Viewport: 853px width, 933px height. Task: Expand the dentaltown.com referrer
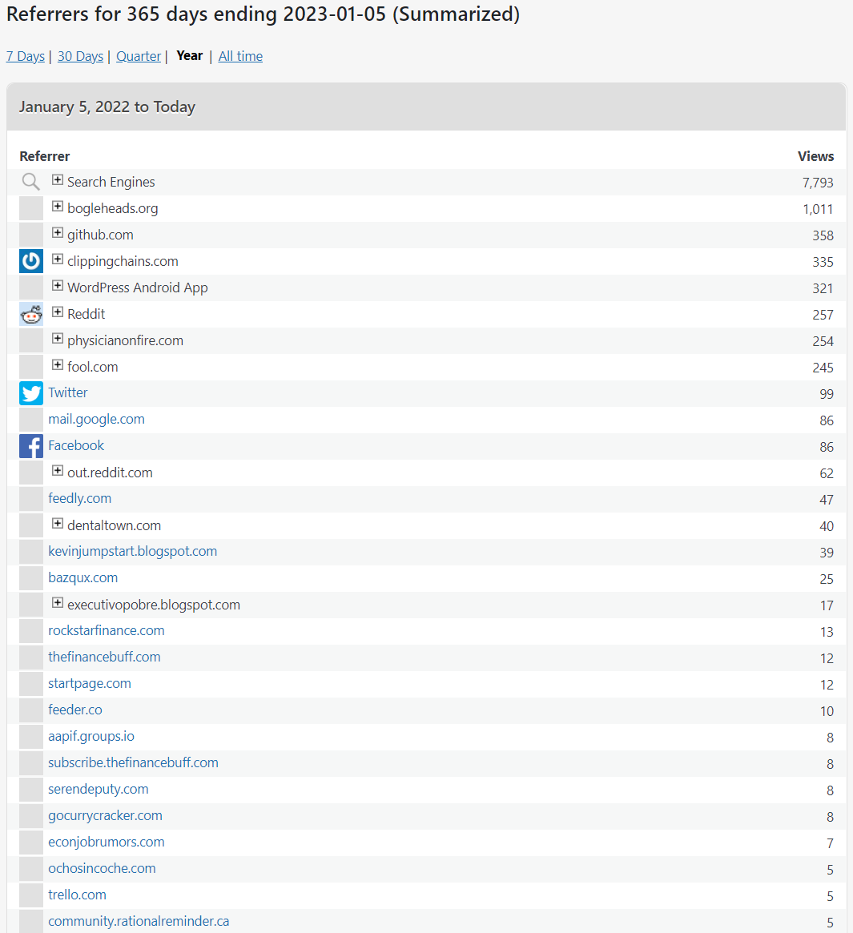point(57,524)
